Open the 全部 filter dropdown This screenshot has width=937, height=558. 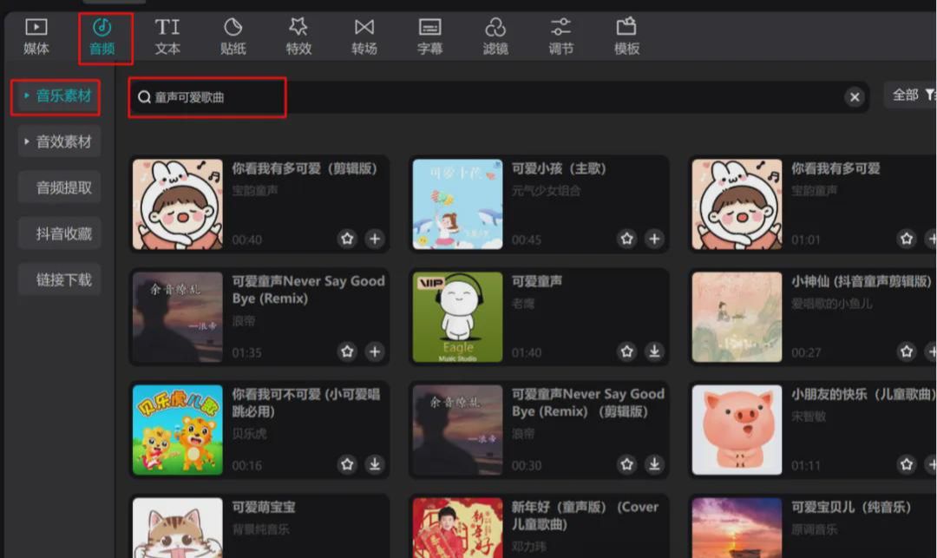pos(913,95)
